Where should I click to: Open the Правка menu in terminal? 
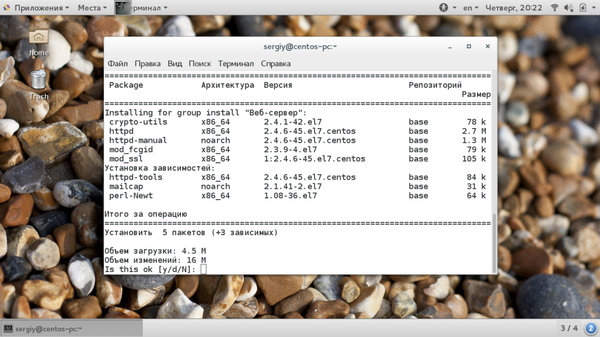point(147,63)
